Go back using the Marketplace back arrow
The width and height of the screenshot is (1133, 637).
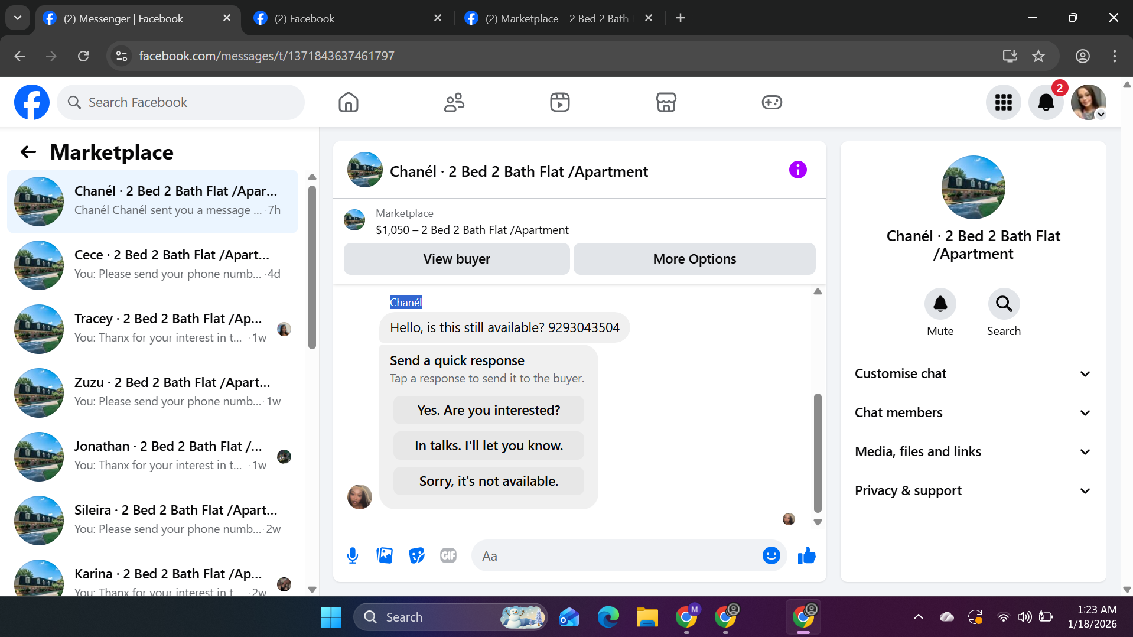click(28, 152)
